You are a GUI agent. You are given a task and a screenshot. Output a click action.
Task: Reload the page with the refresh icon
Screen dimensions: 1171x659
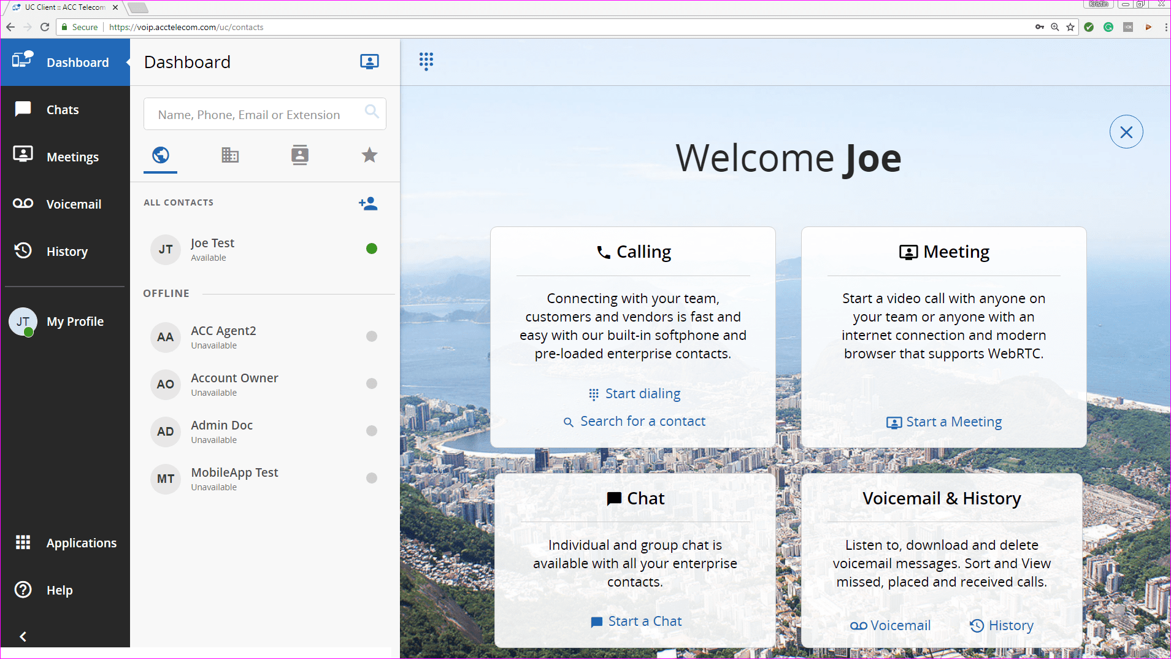(45, 27)
